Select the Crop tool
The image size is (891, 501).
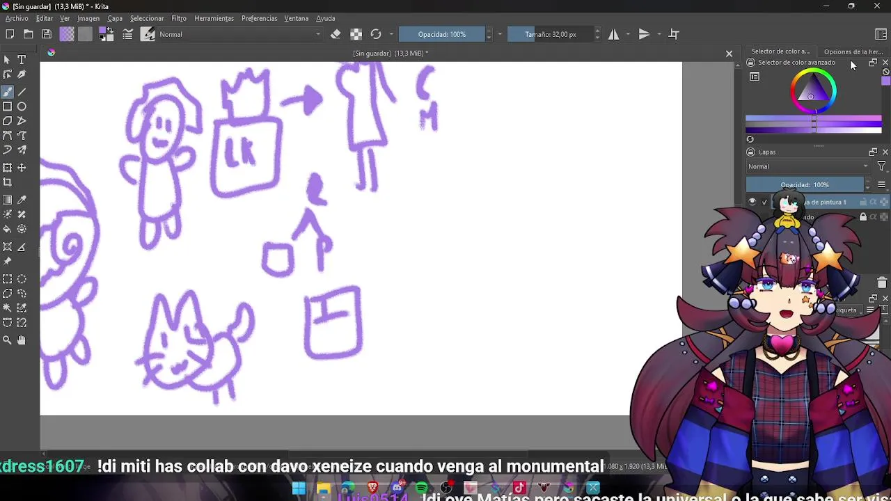[7, 182]
